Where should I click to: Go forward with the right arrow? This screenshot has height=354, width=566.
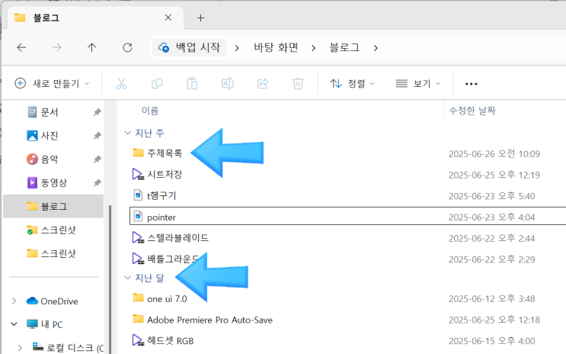click(56, 47)
